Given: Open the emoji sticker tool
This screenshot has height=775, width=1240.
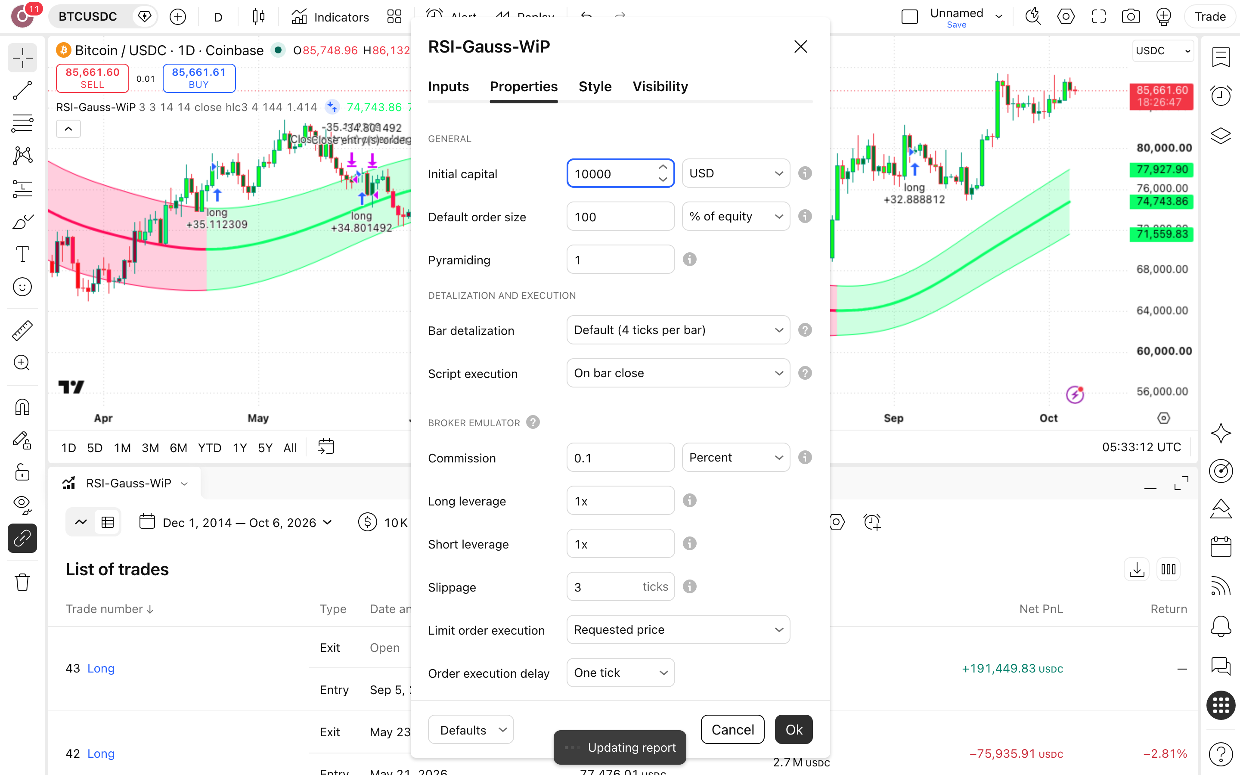Looking at the screenshot, I should 22,287.
